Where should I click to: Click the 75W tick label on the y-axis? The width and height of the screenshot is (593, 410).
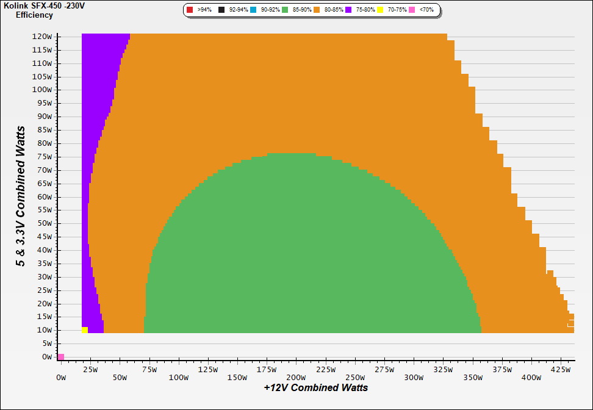pos(44,157)
